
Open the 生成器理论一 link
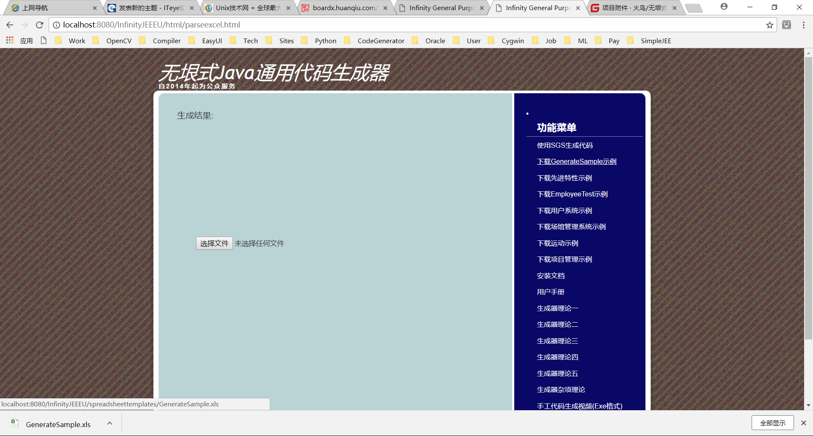pos(557,308)
